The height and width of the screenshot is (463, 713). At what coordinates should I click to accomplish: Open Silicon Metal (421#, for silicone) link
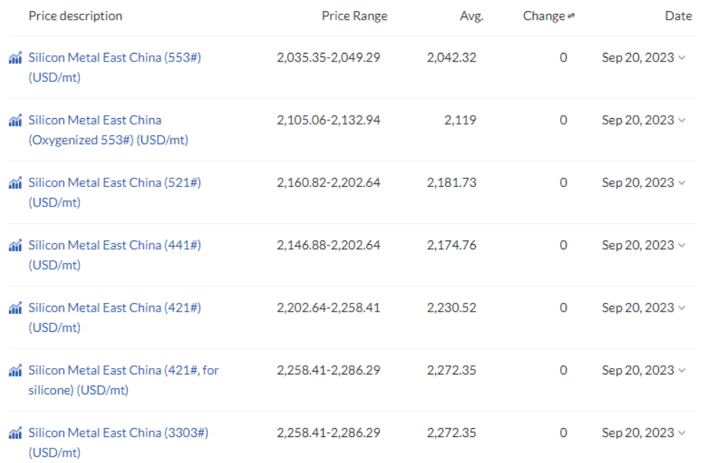click(124, 380)
